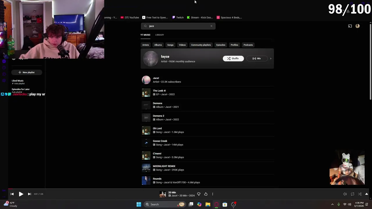Open the Twitch bookmark

pyautogui.click(x=178, y=17)
